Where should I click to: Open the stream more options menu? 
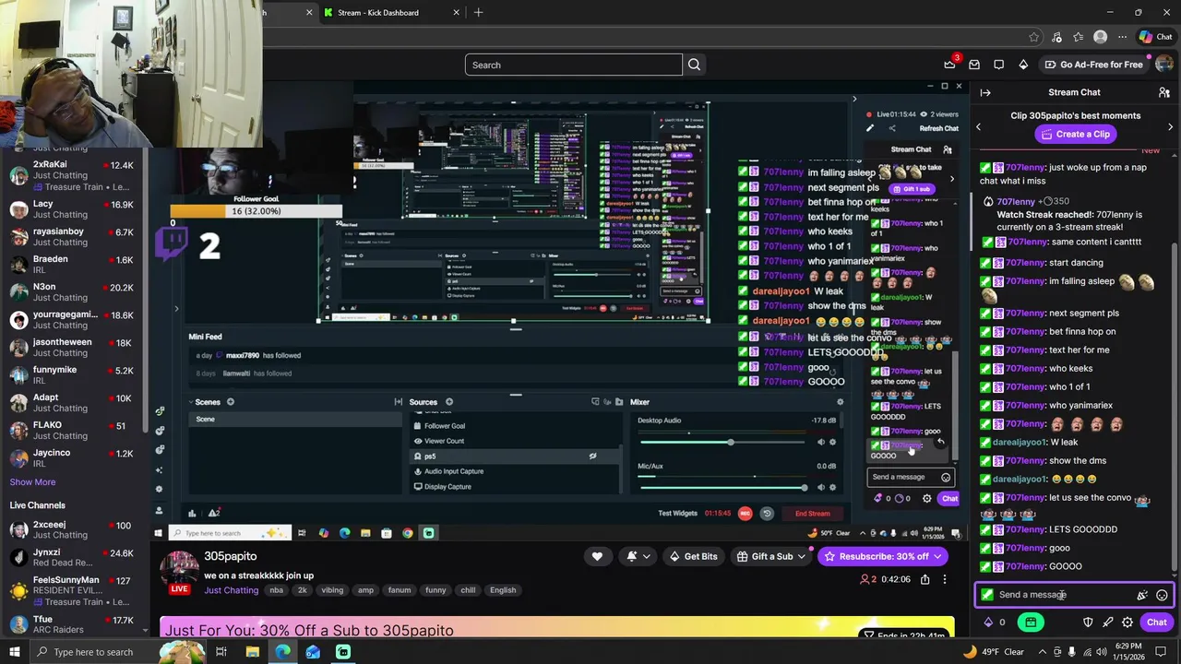coord(944,579)
